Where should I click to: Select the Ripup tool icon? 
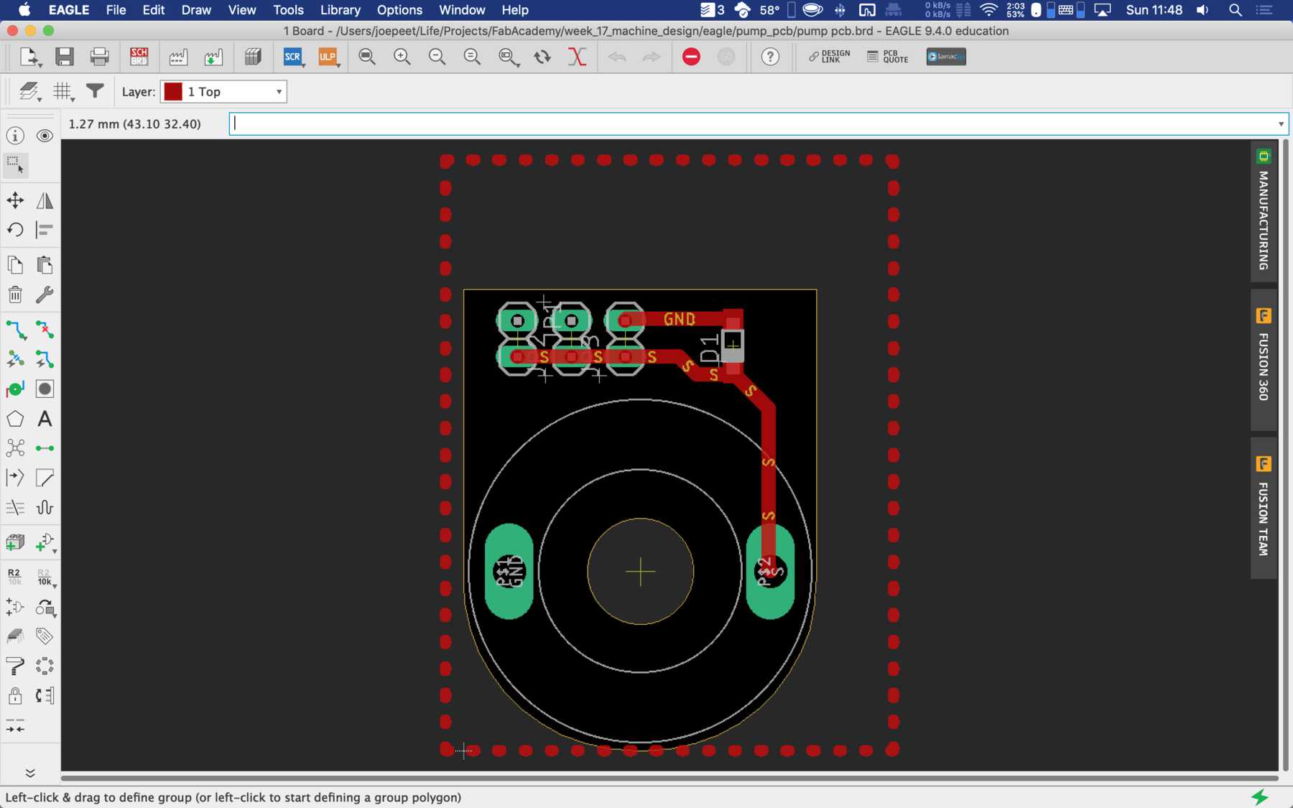coord(45,330)
